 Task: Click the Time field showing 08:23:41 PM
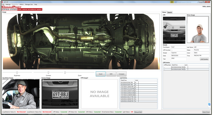[x=201, y=56]
